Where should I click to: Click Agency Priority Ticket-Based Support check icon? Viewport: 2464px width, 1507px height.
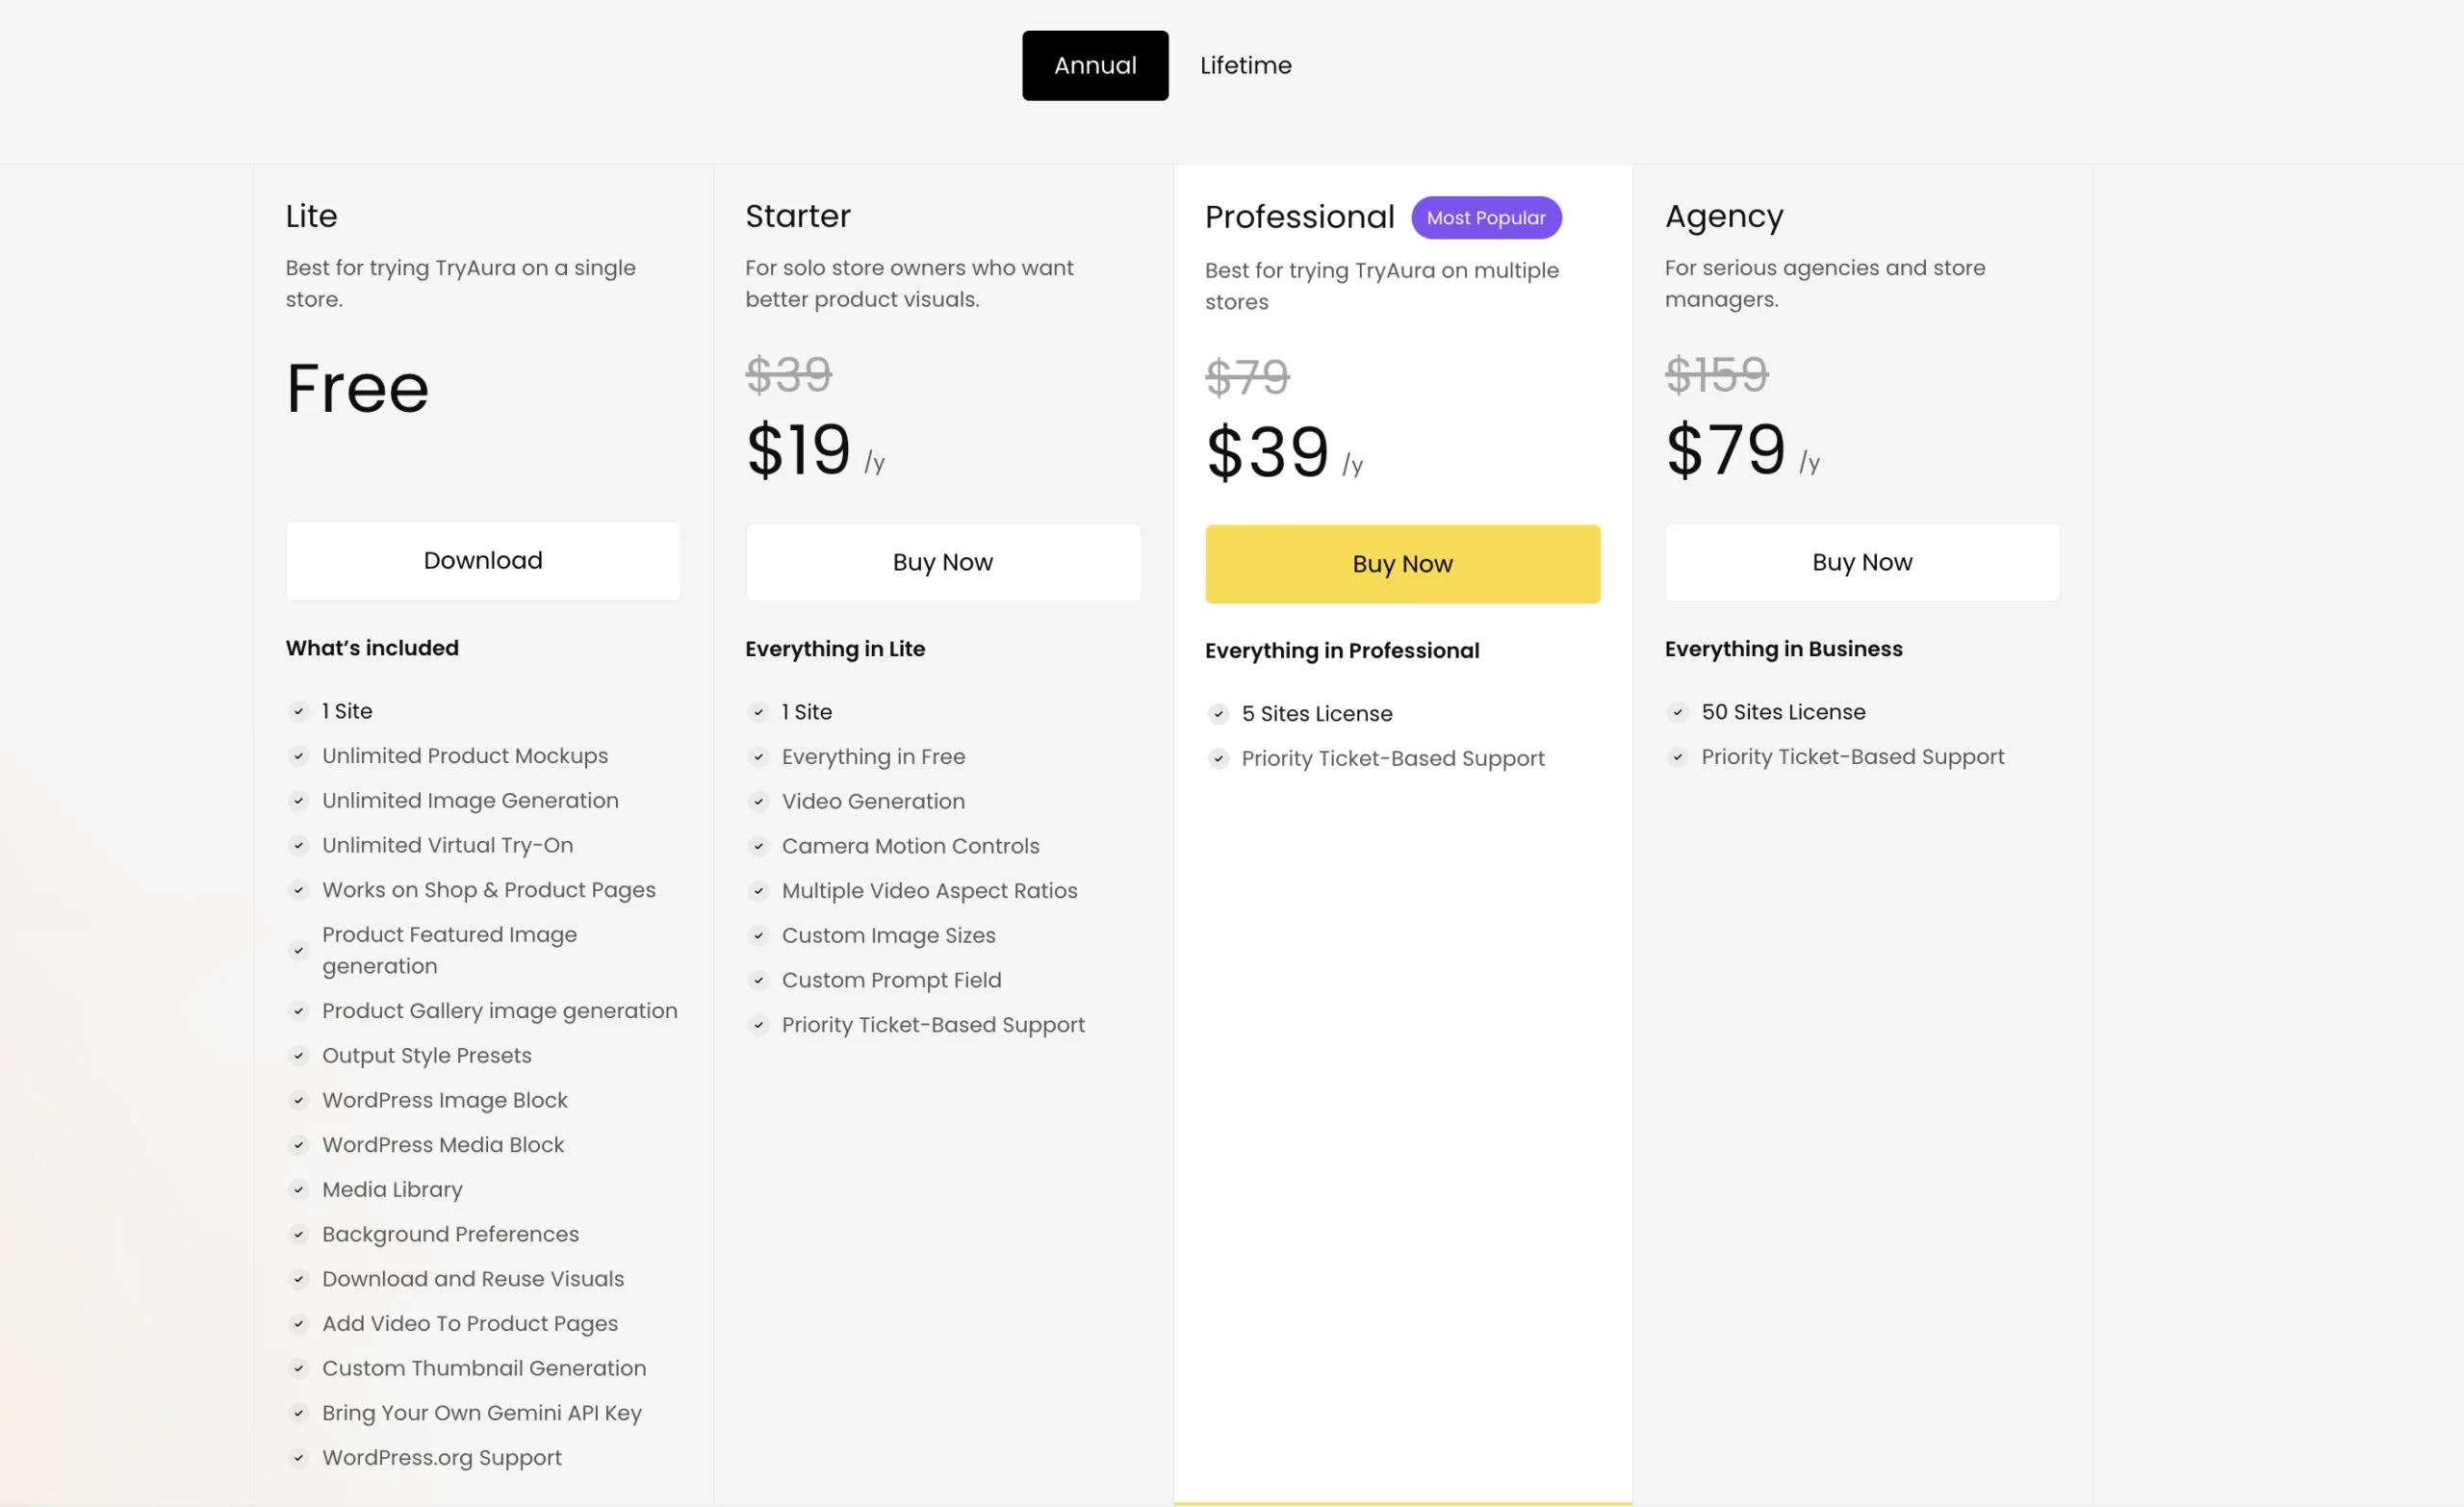(x=1678, y=757)
